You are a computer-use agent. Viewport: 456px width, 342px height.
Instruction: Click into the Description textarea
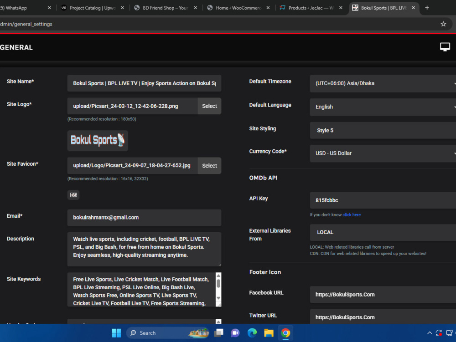click(144, 249)
